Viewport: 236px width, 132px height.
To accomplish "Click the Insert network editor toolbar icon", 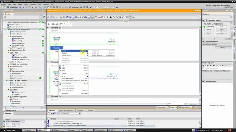I will click(x=48, y=17).
